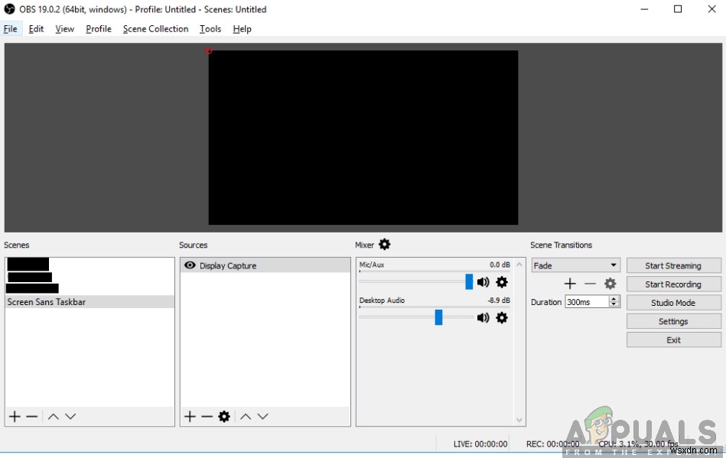Screen dimensions: 726x458
Task: Open source properties via the gear icon
Action: pos(223,416)
